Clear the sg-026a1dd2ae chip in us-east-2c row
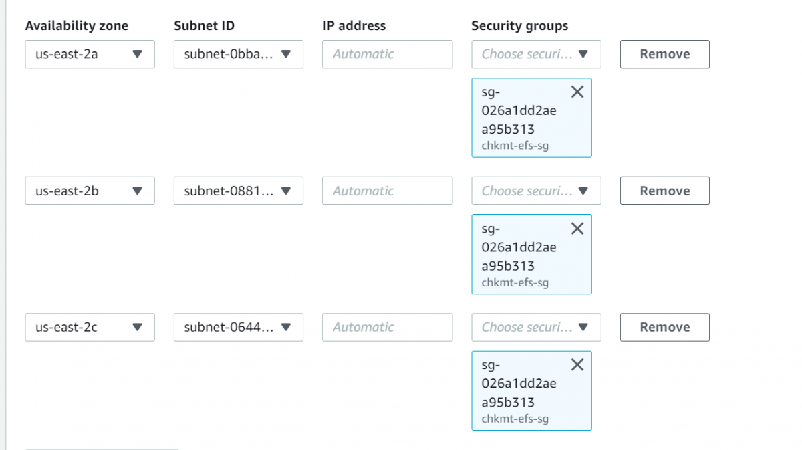 (x=577, y=364)
